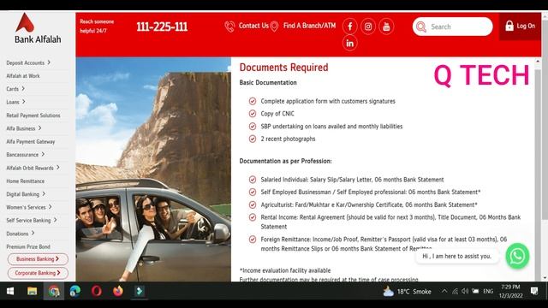548x308 pixels.
Task: Click the battery icon in tray
Action: tap(475, 291)
